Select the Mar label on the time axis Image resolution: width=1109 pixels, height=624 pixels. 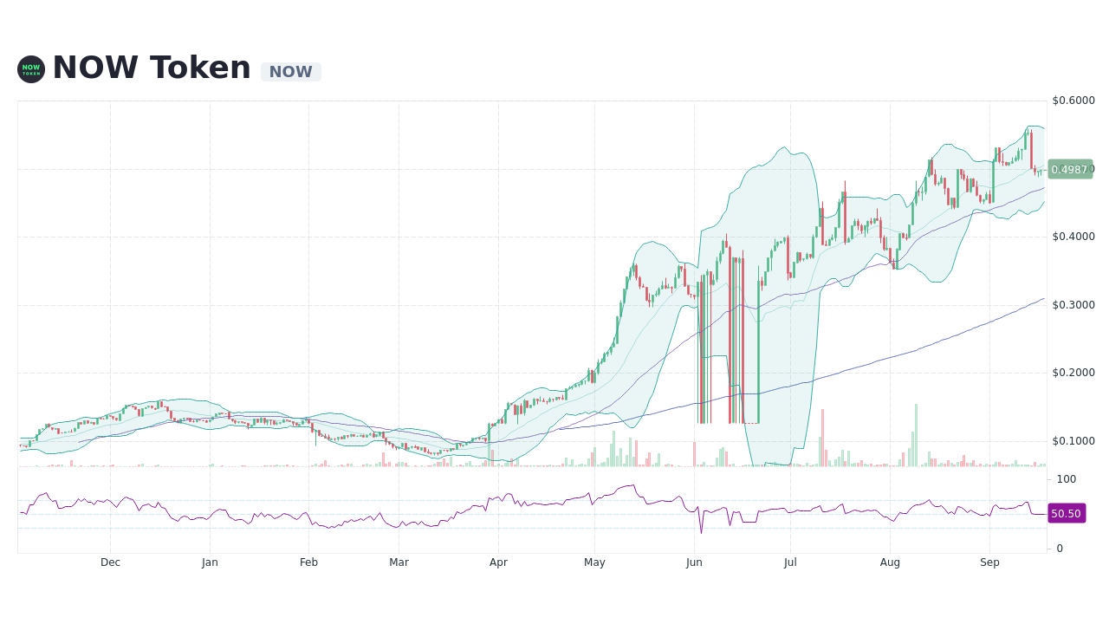[399, 562]
